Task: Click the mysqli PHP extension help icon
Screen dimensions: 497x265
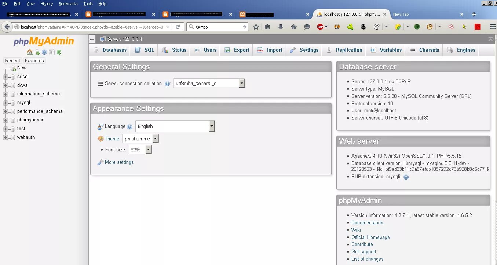Action: click(x=406, y=177)
